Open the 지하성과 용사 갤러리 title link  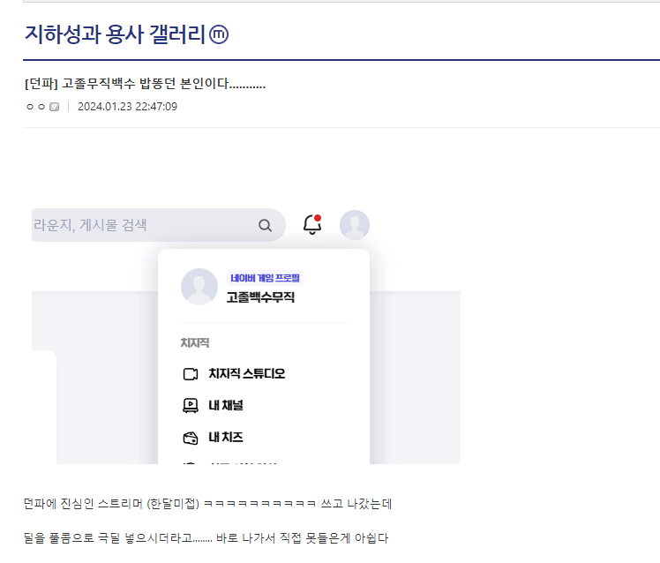click(115, 34)
